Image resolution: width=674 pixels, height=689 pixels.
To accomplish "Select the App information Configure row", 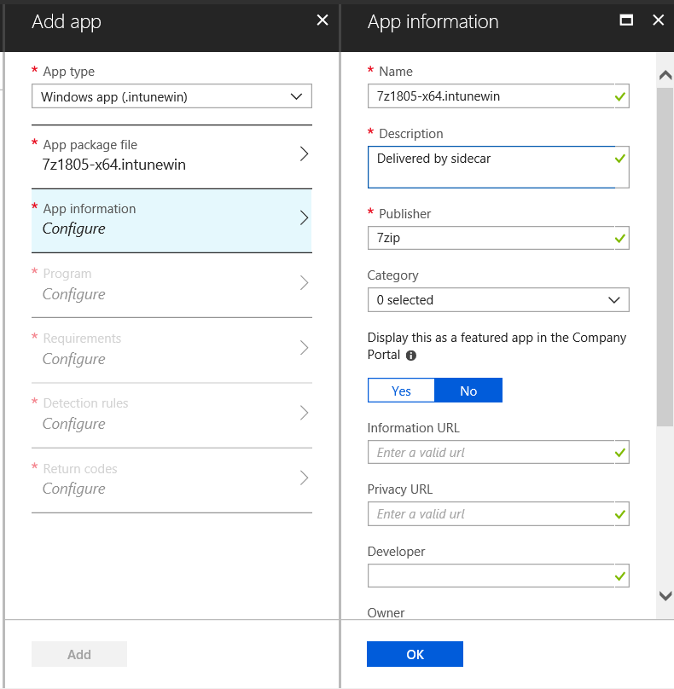I will click(171, 221).
